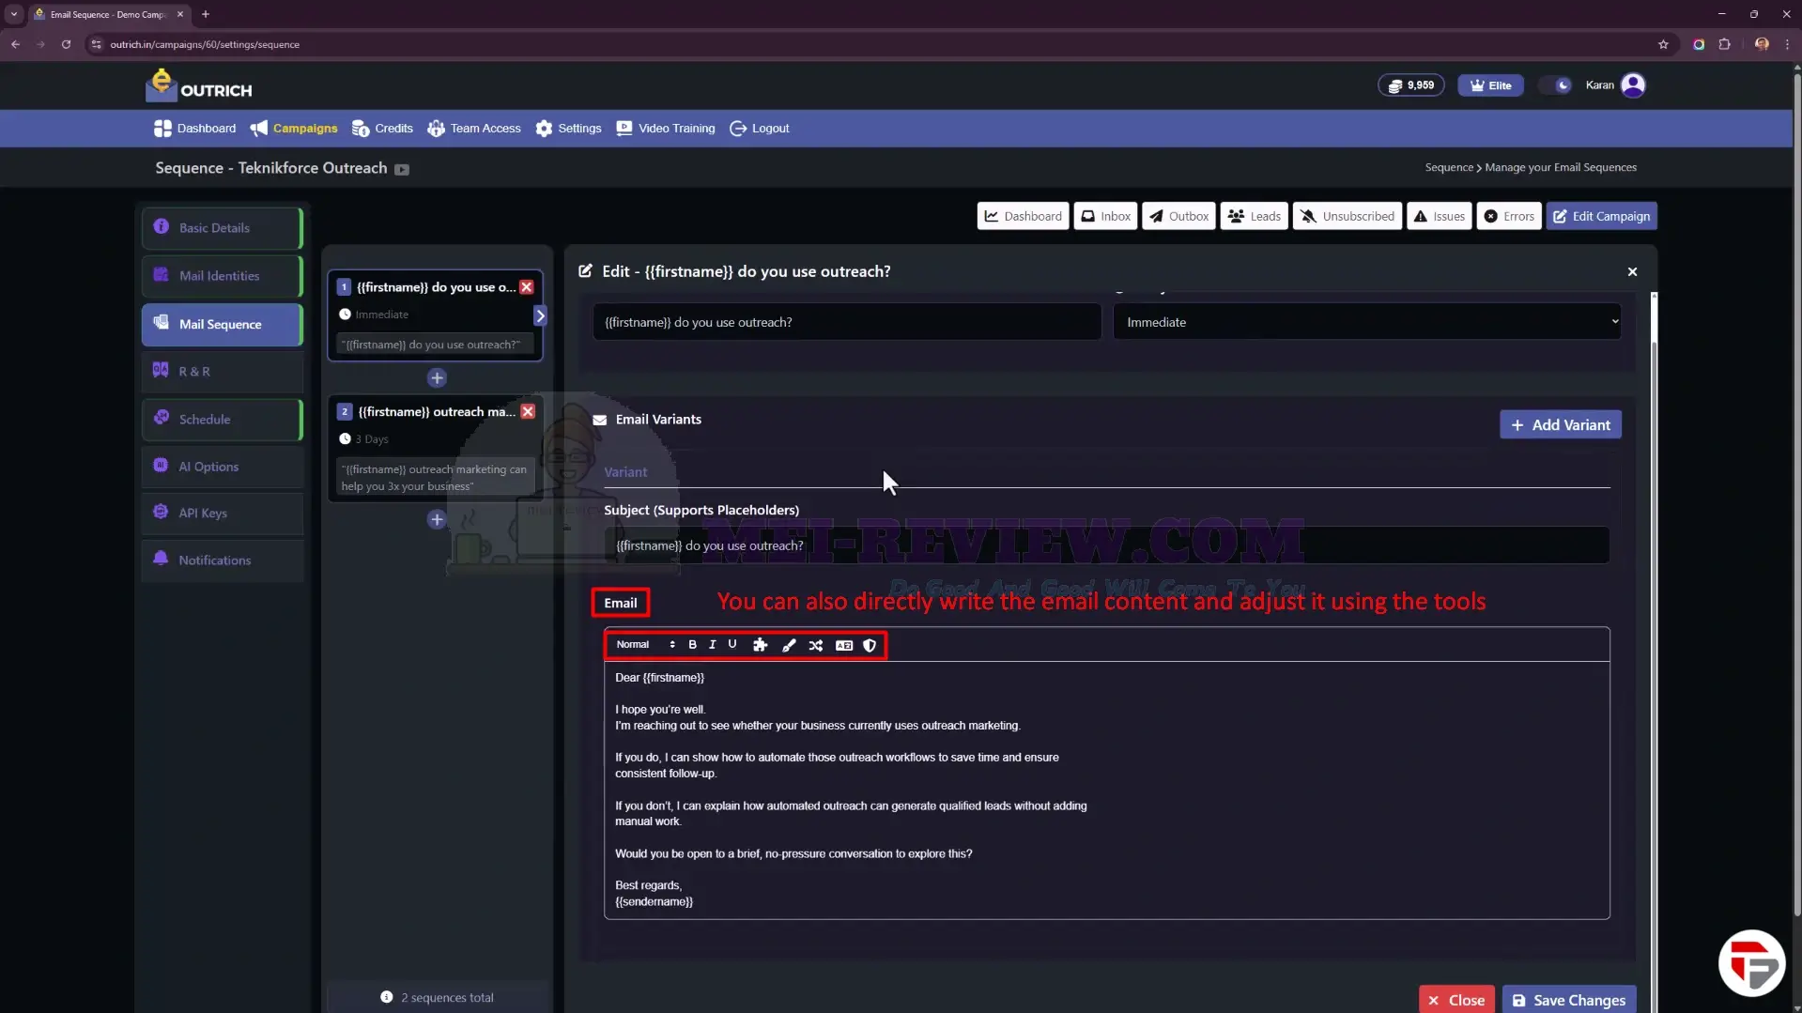Open AI Options in the sidebar
1802x1013 pixels.
[223, 467]
